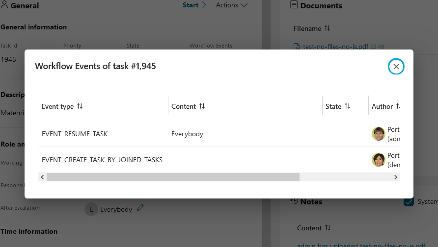Click the Everybody role avatar 'E'
Viewport: 438px width, 247px height.
coord(91,209)
